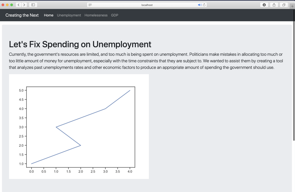Click the 'Creating the Next' brand link
Image resolution: width=295 pixels, height=192 pixels.
pyautogui.click(x=22, y=15)
